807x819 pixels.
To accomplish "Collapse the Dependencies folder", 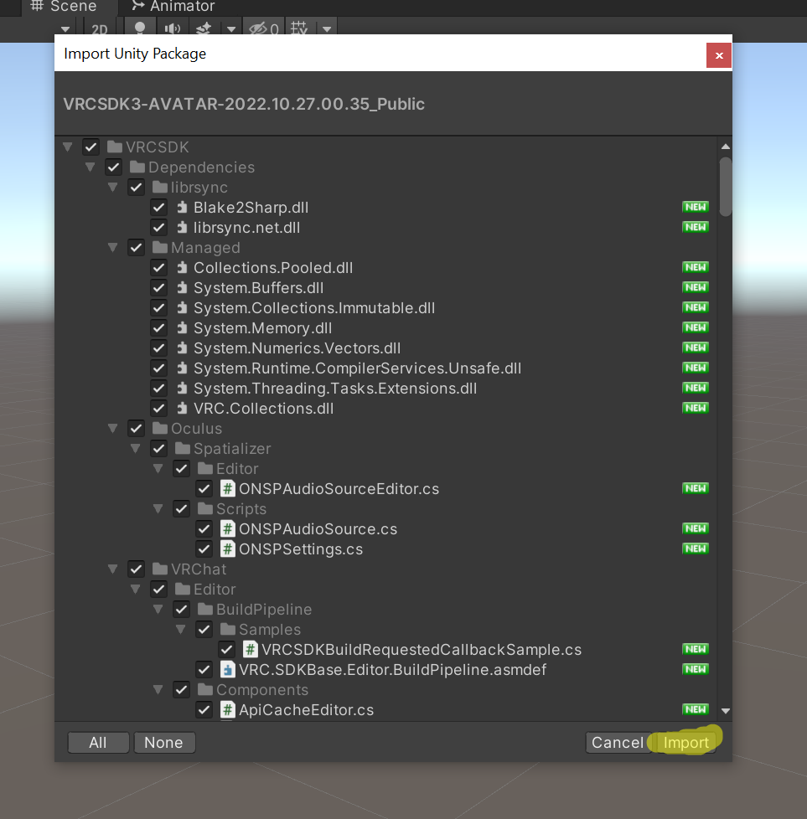I will point(91,167).
